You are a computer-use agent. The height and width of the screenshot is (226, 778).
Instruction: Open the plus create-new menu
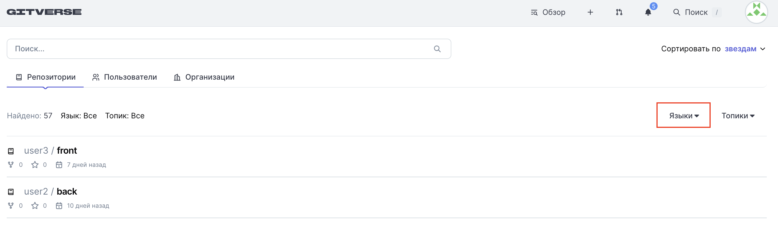point(590,12)
